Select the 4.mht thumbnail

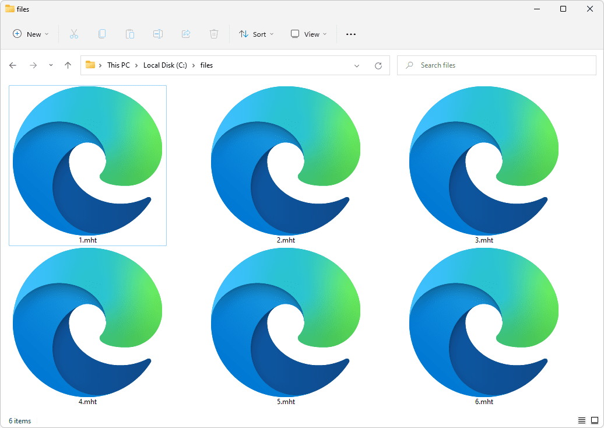point(88,322)
